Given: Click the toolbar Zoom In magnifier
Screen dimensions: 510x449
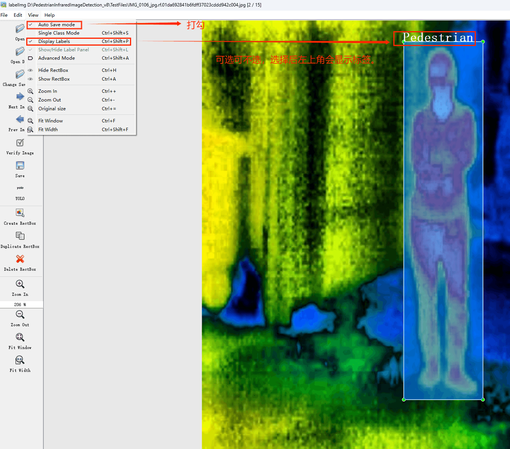Looking at the screenshot, I should tap(20, 284).
